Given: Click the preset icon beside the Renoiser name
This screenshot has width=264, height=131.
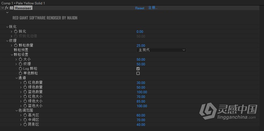Looking at the screenshot, I should (12, 8).
